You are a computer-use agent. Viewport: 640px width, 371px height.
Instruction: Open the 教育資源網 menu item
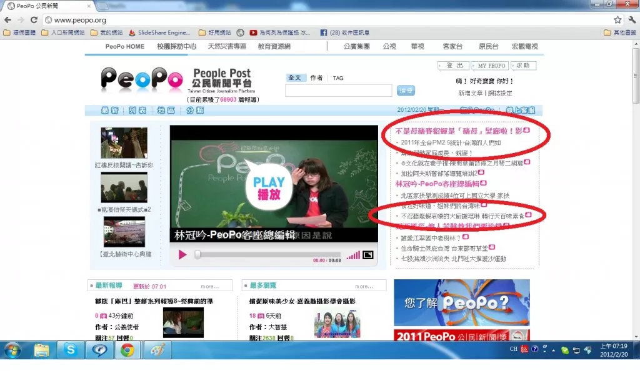click(274, 46)
